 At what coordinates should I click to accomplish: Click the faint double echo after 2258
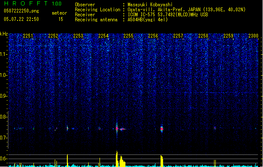pos(215,128)
